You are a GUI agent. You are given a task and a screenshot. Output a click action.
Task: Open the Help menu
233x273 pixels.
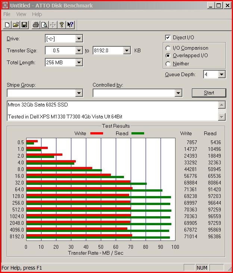pos(37,14)
